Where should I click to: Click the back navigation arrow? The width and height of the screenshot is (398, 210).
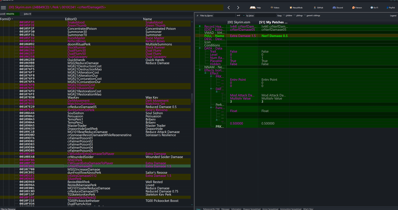(x=229, y=7)
